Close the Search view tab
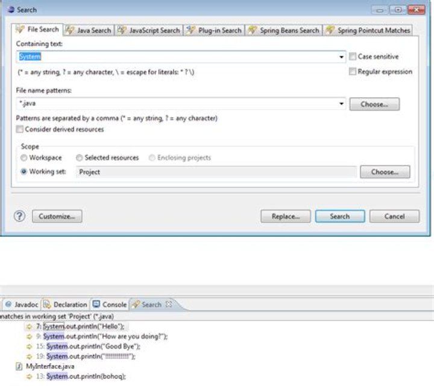 169,304
